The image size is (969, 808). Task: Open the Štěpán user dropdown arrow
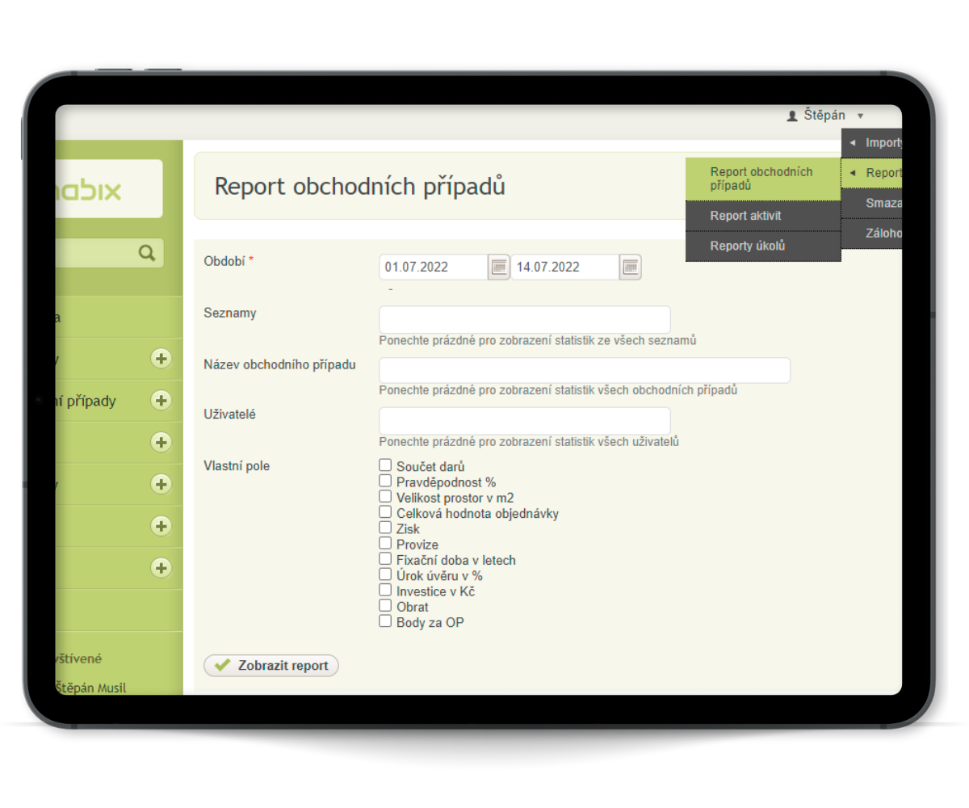tap(861, 116)
